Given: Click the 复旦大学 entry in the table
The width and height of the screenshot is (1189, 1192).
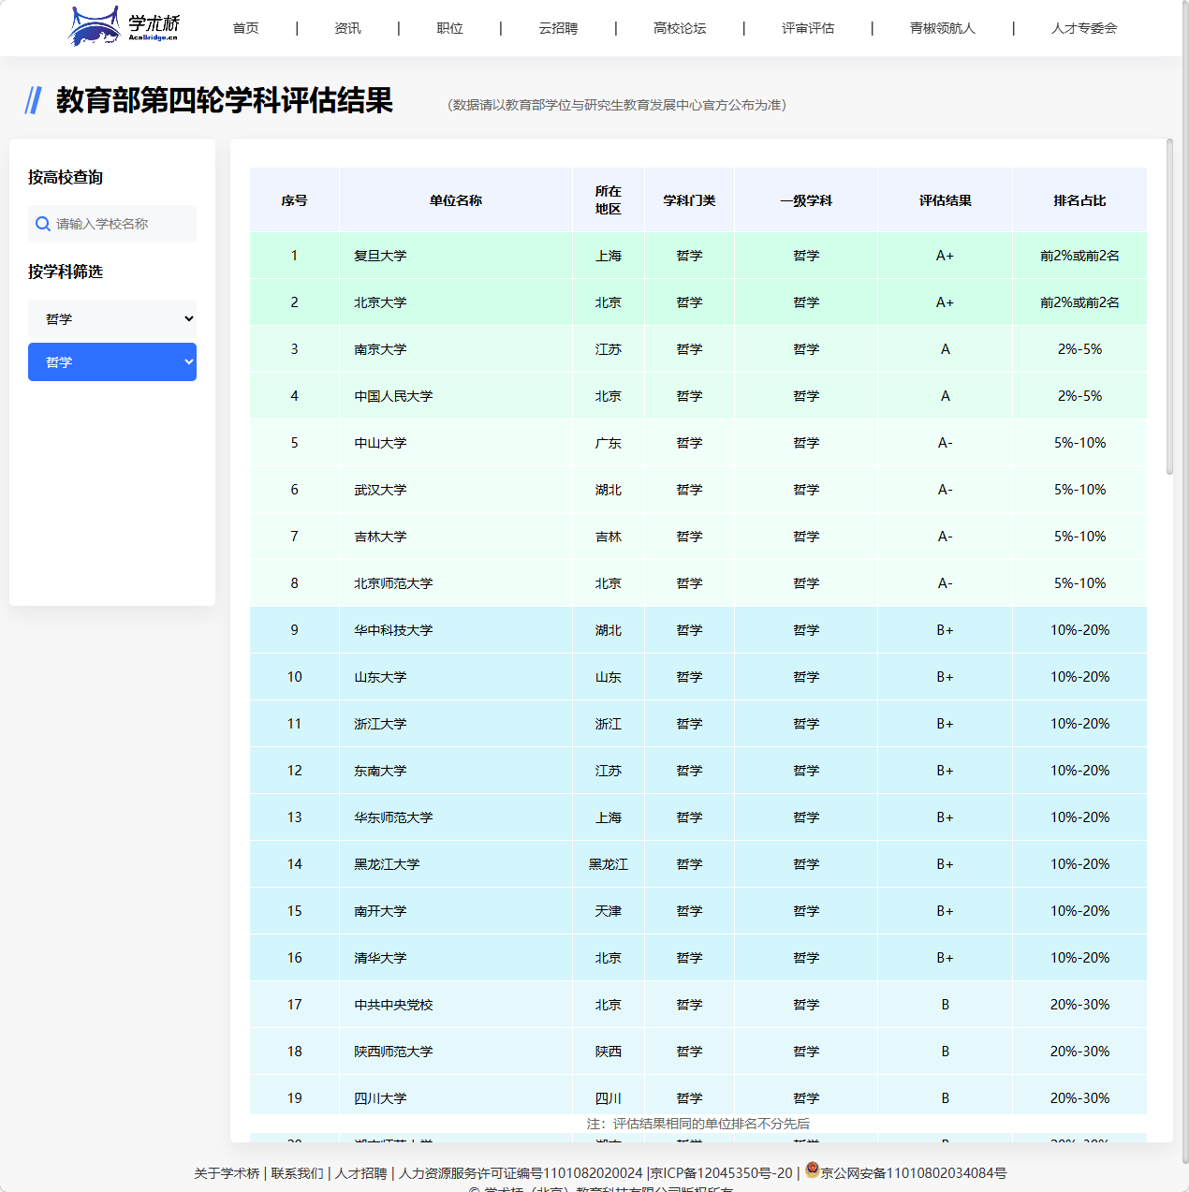Looking at the screenshot, I should pyautogui.click(x=378, y=256).
